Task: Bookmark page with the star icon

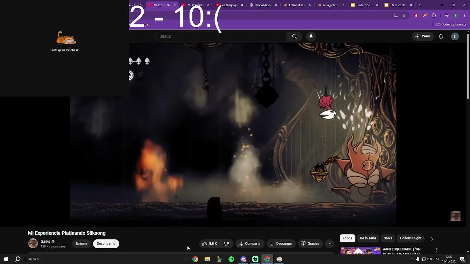Action: tap(404, 15)
